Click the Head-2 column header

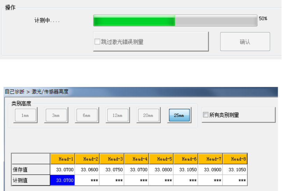click(x=87, y=159)
